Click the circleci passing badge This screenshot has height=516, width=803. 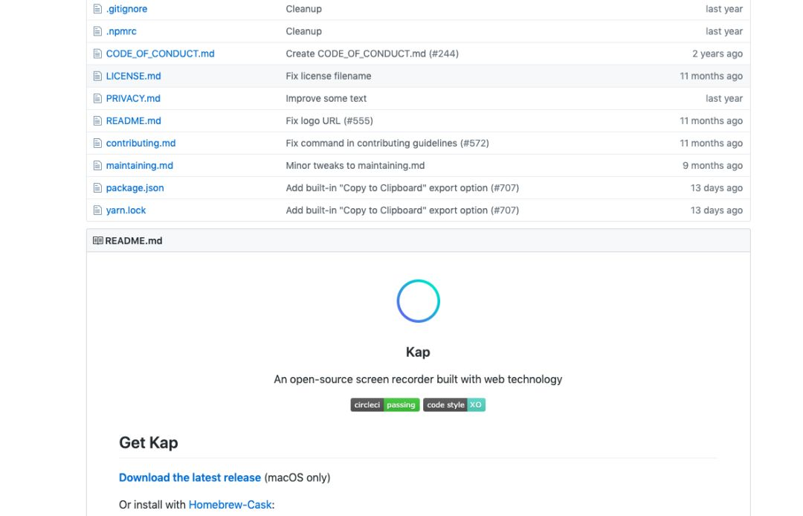click(x=384, y=405)
